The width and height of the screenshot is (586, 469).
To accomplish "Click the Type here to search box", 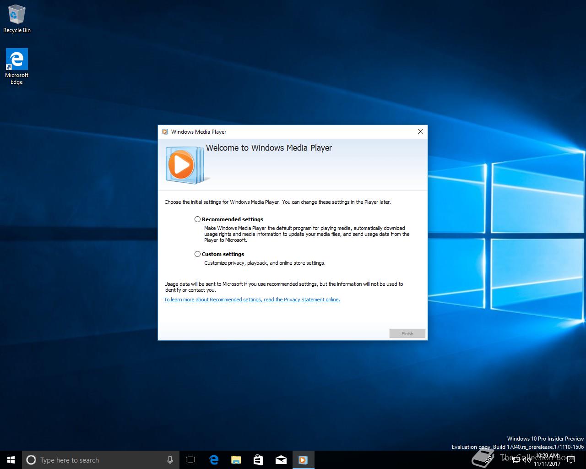I will 100,460.
